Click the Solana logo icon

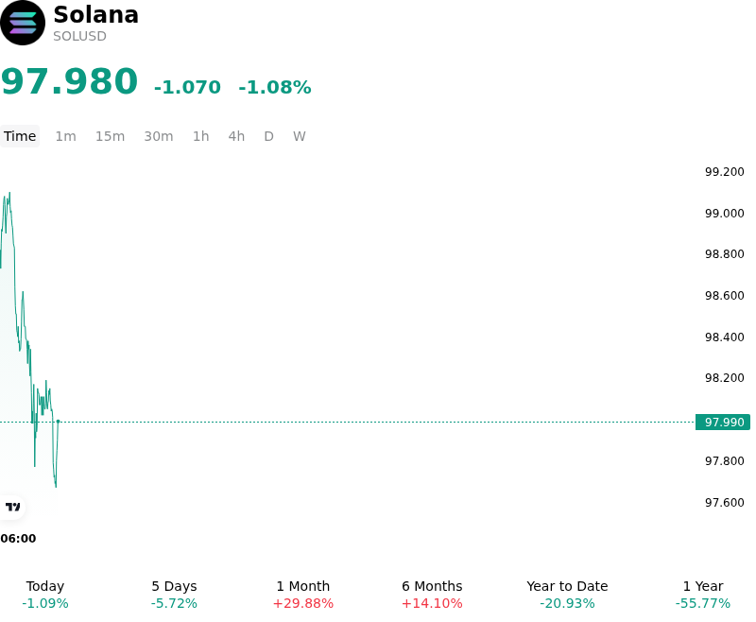(x=23, y=23)
